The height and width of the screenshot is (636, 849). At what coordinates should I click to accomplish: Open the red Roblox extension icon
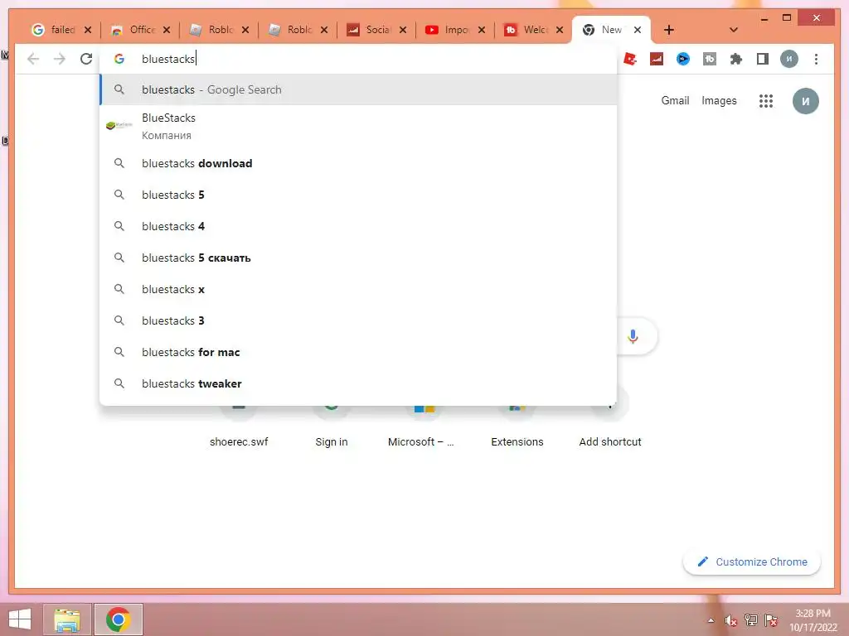tap(630, 59)
